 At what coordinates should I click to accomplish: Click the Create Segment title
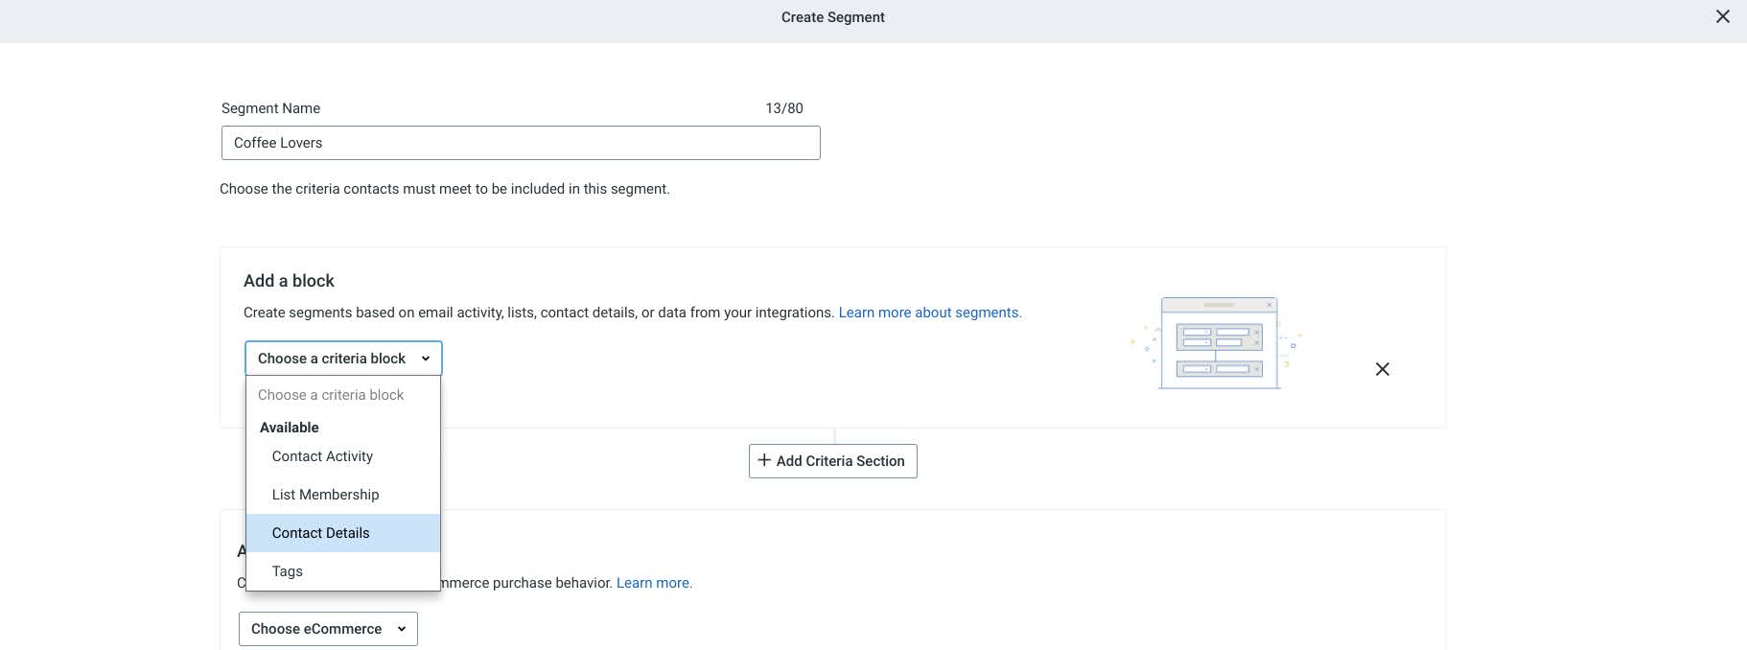click(x=832, y=17)
